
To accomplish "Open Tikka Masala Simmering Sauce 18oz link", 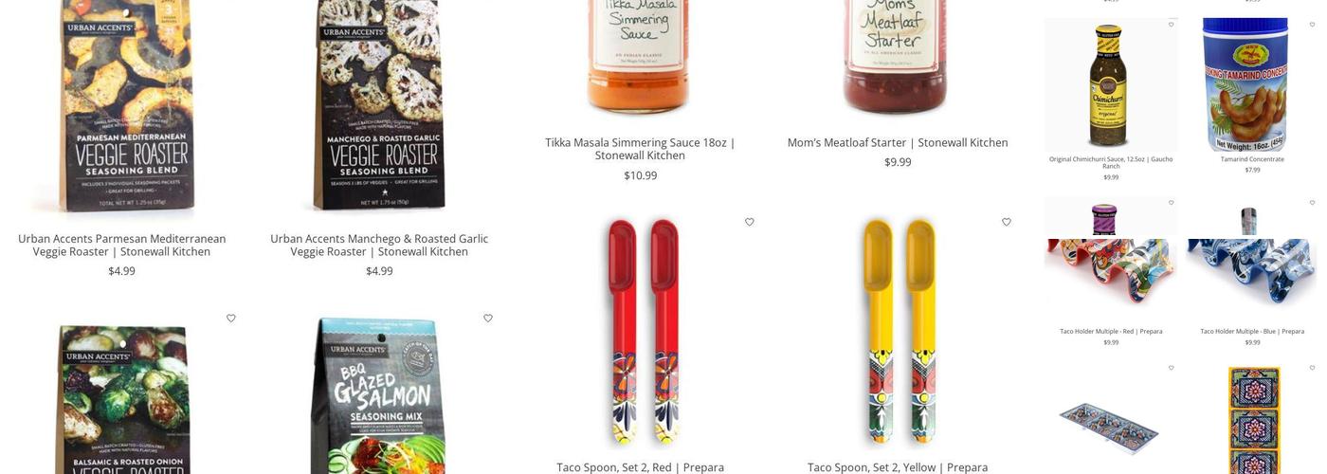I will (x=640, y=149).
